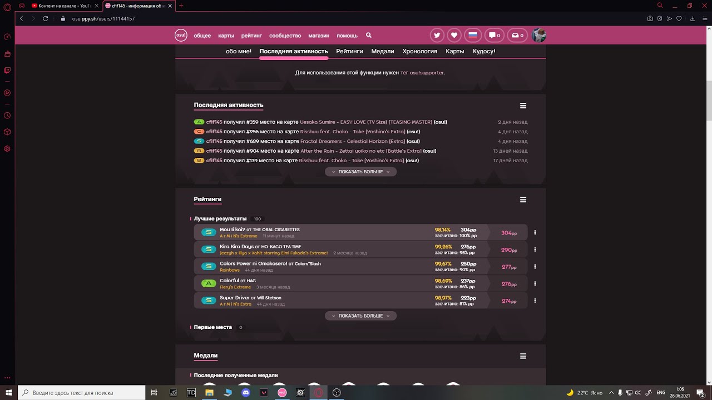Open the 'помощь' header menu
Viewport: 712px width, 400px height.
[x=347, y=36]
